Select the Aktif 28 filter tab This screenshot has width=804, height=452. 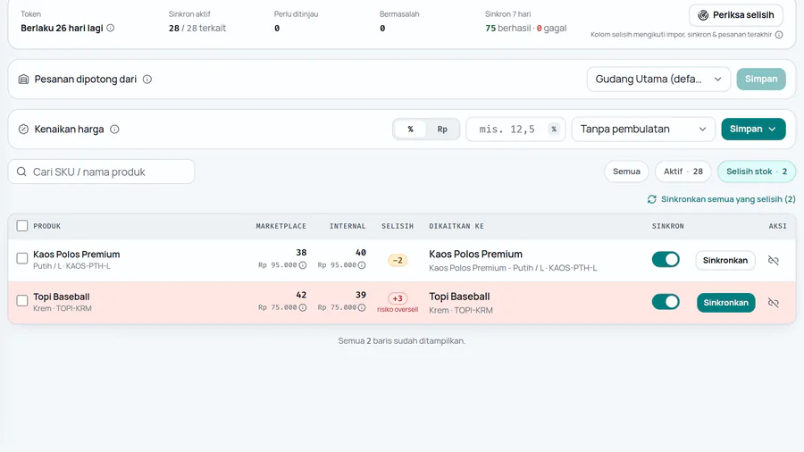[x=683, y=172]
